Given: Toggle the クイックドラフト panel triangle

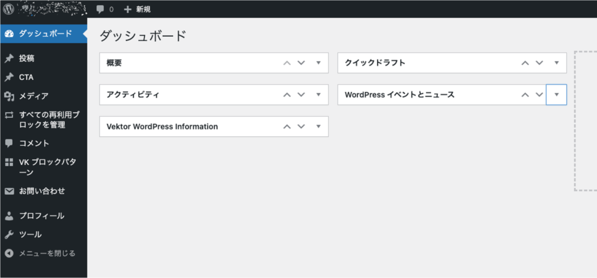Looking at the screenshot, I should [556, 63].
